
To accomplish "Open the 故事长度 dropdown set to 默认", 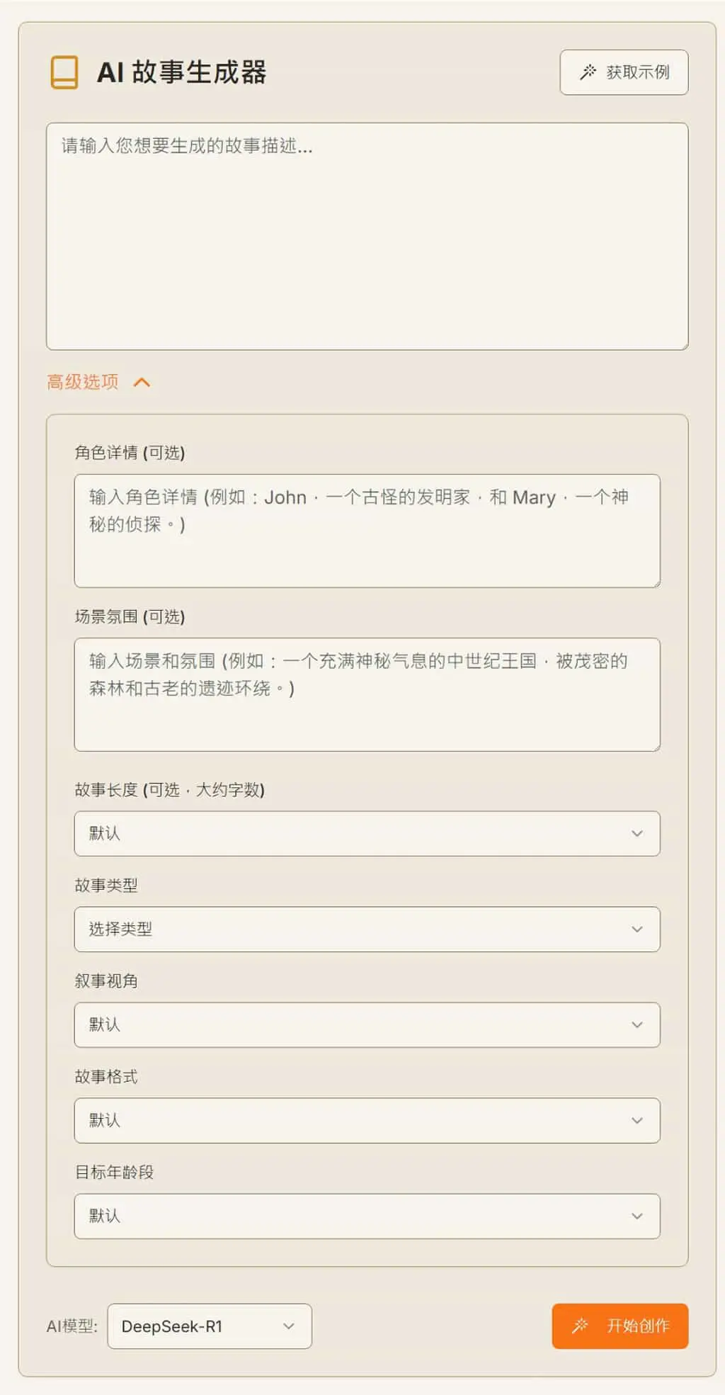I will 367,834.
